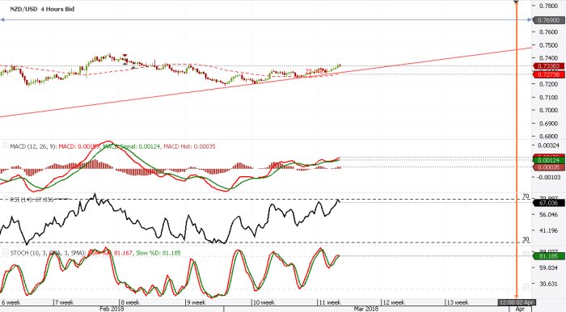Select the red down-triangle marker on price chart
Screen dimensions: 566x312
tap(125, 56)
